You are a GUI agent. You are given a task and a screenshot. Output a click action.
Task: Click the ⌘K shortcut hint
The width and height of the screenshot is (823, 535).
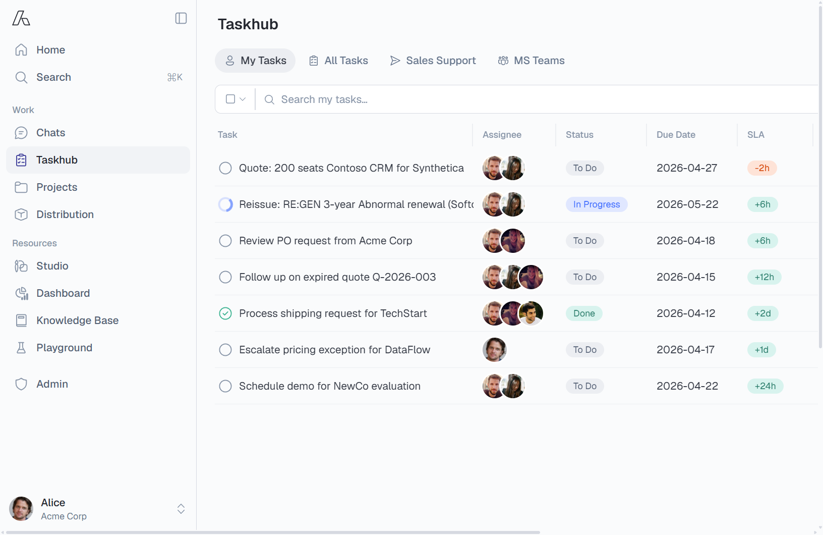(175, 77)
